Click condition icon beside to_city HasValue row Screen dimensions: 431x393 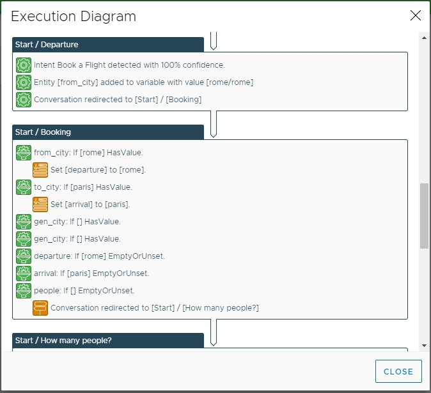(24, 187)
